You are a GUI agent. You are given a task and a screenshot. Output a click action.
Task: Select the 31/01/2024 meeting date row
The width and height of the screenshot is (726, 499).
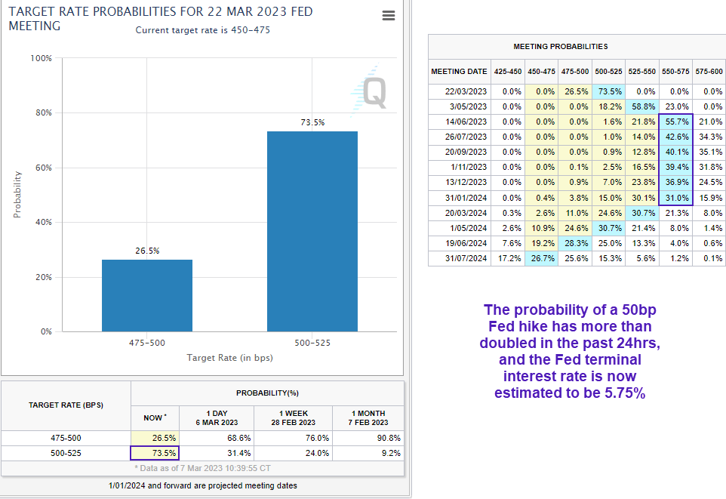[x=577, y=199]
